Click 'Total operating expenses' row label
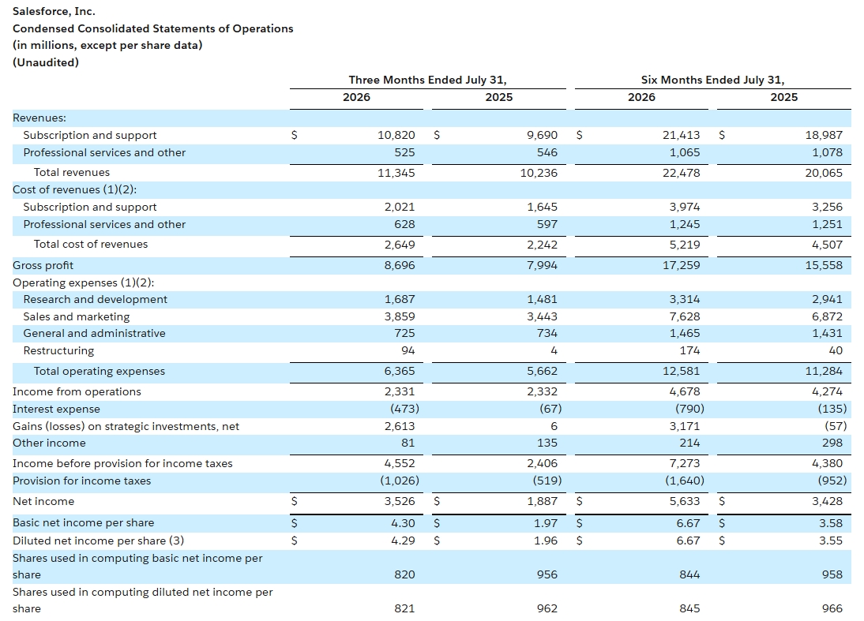The width and height of the screenshot is (864, 621). tap(100, 371)
